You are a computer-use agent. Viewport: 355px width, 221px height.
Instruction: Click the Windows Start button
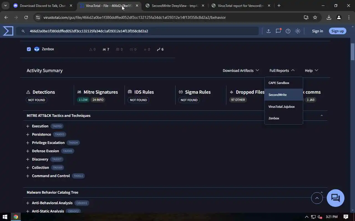(5, 217)
